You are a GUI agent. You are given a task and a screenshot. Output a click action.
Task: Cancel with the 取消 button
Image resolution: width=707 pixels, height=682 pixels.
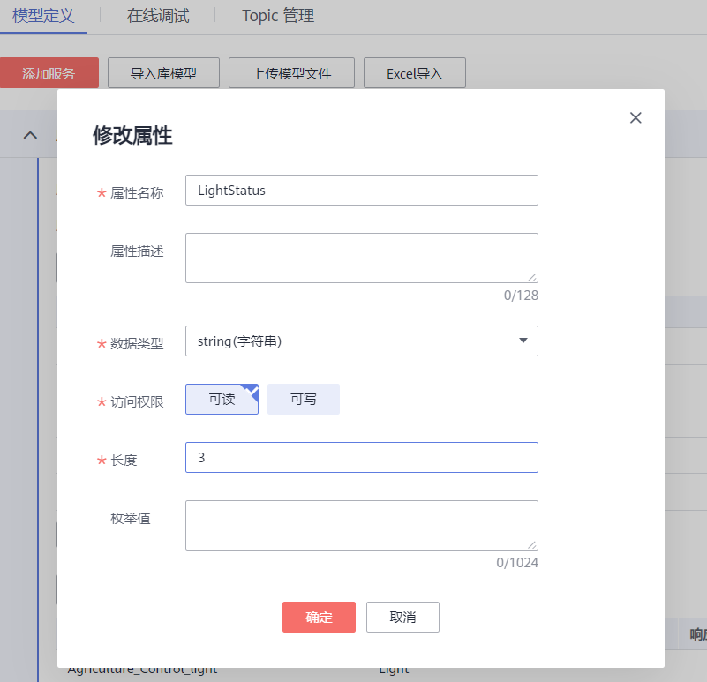pyautogui.click(x=402, y=617)
